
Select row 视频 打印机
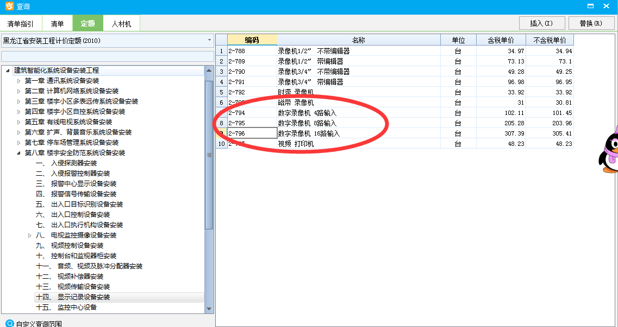(x=359, y=144)
